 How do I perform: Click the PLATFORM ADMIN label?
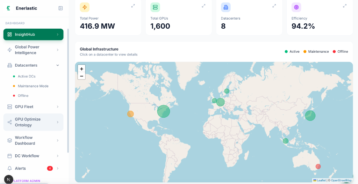(27, 181)
